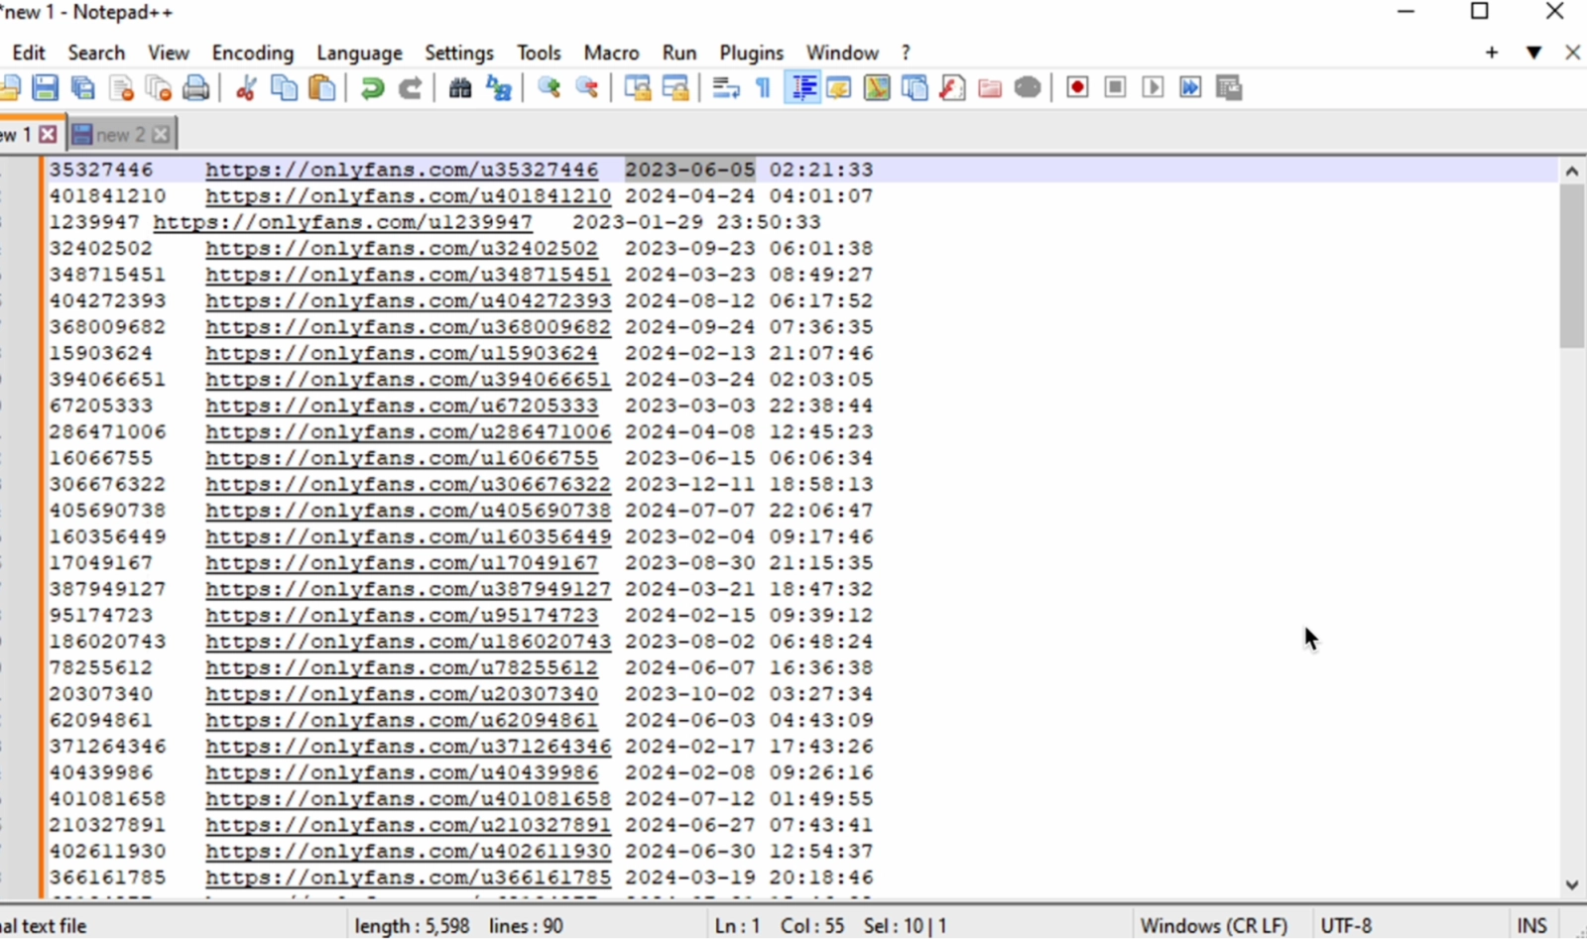The height and width of the screenshot is (939, 1587).
Task: Click the Copy toolbar icon
Action: coord(284,88)
